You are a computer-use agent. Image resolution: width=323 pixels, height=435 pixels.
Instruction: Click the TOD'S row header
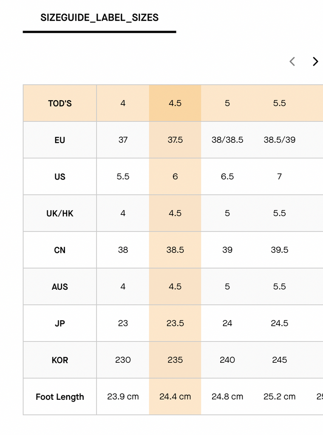pyautogui.click(x=59, y=103)
